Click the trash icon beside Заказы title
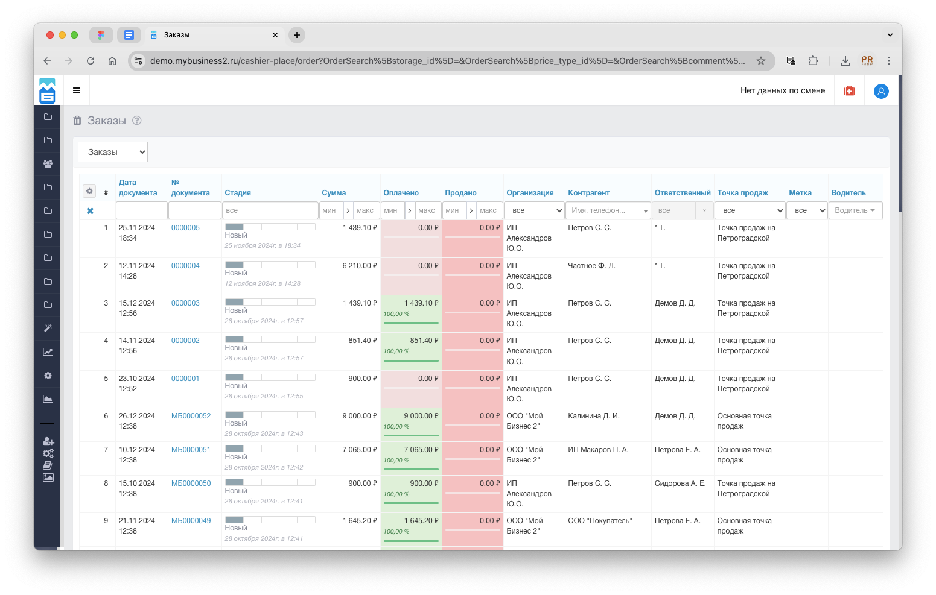 click(77, 121)
